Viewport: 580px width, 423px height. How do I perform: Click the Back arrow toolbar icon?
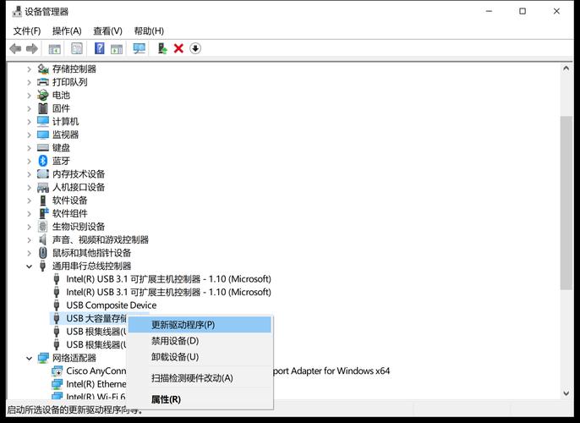15,48
